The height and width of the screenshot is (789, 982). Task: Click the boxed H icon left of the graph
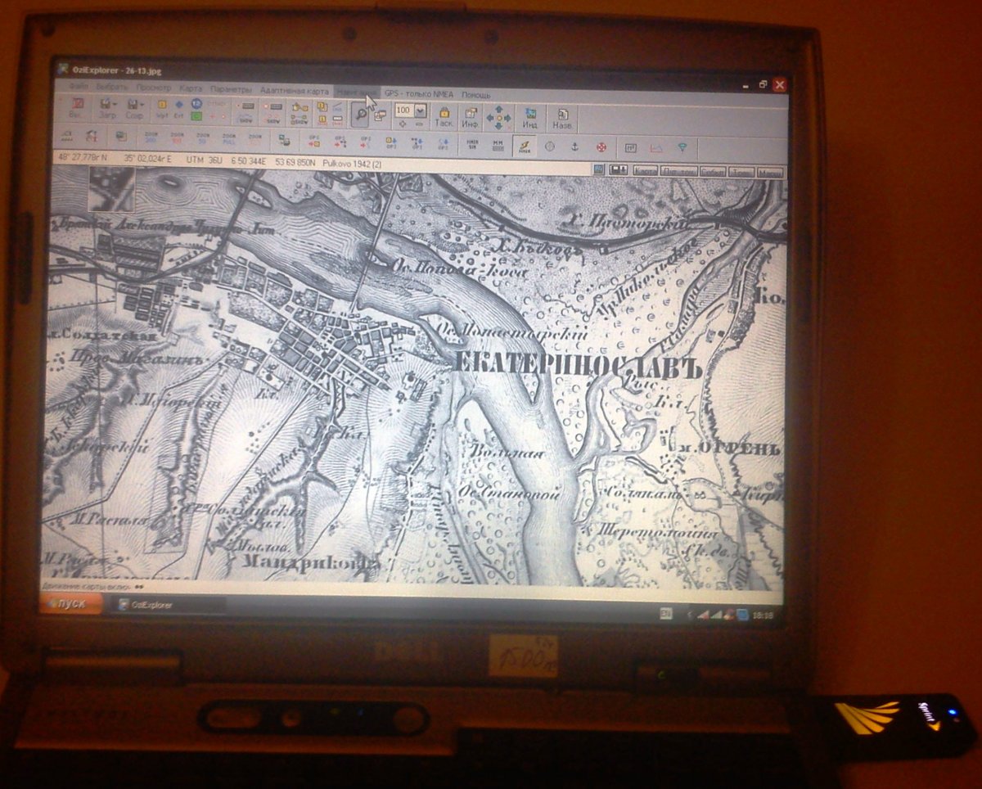pyautogui.click(x=631, y=147)
